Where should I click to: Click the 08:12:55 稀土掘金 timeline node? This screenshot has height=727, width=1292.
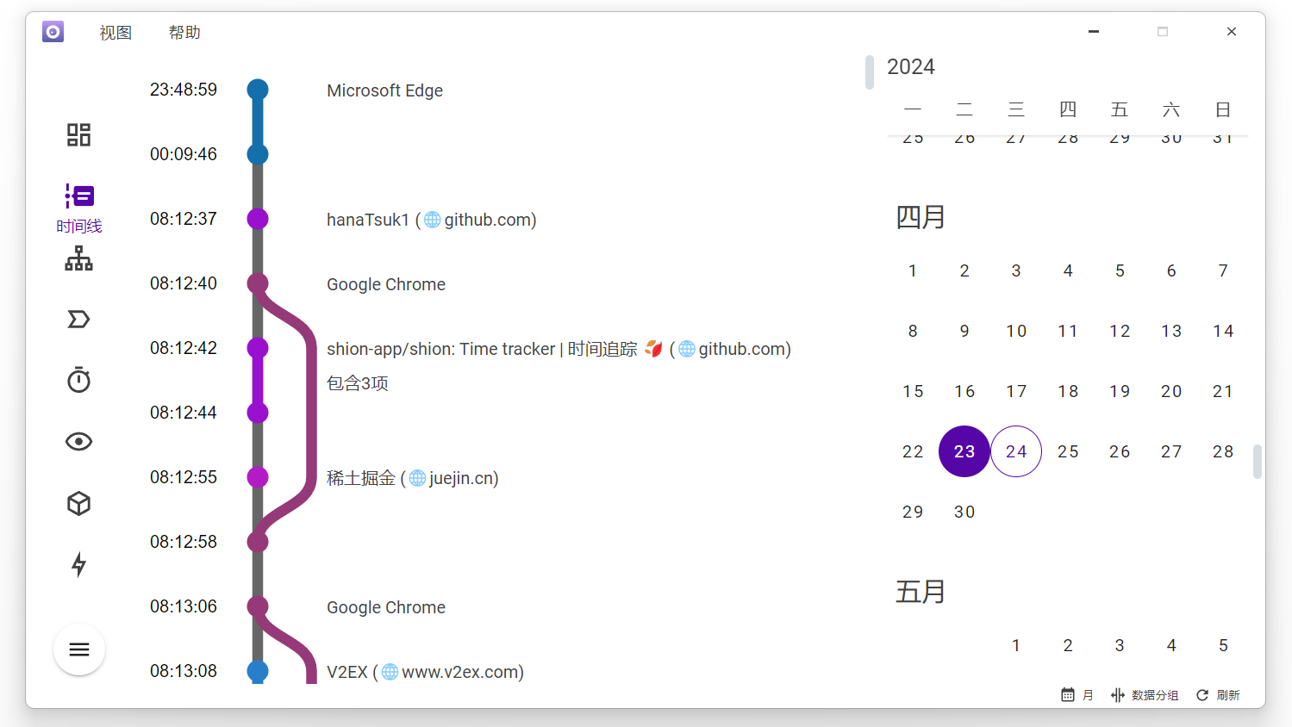(x=258, y=477)
